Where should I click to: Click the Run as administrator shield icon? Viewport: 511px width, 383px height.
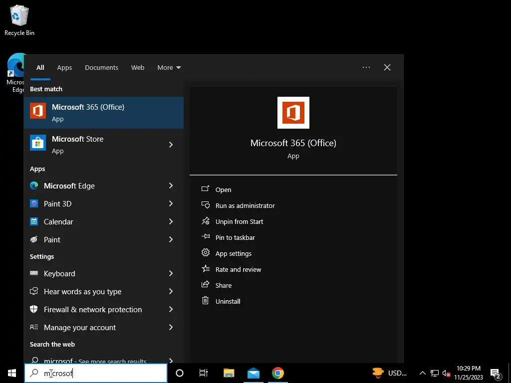pos(205,205)
